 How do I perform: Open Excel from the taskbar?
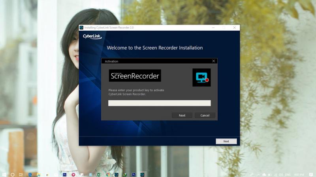[99, 174]
